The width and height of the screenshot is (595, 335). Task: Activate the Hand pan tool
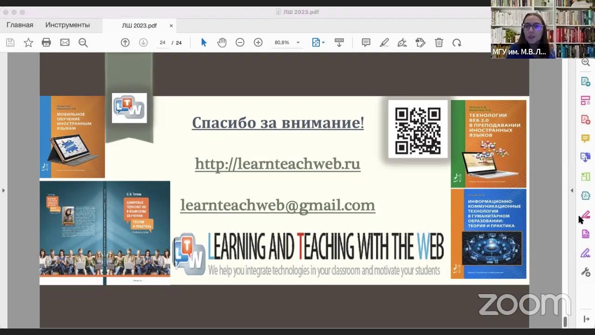point(222,43)
